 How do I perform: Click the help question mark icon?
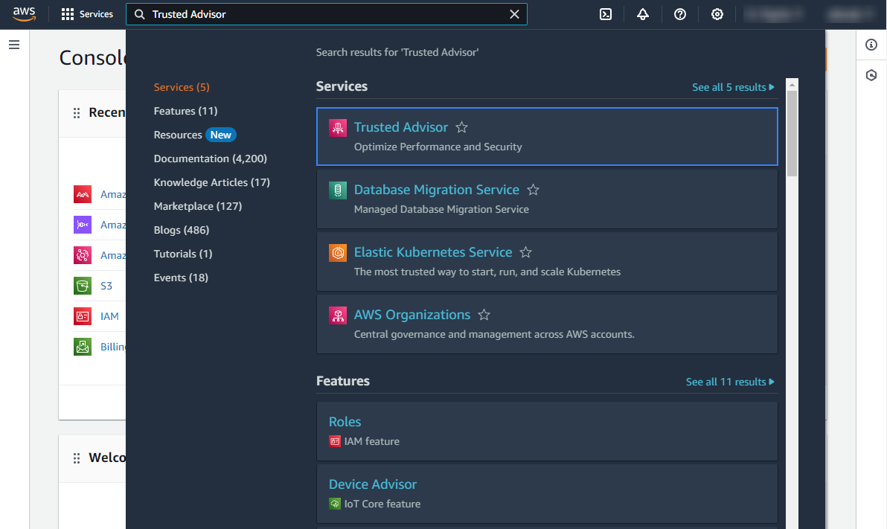coord(680,14)
